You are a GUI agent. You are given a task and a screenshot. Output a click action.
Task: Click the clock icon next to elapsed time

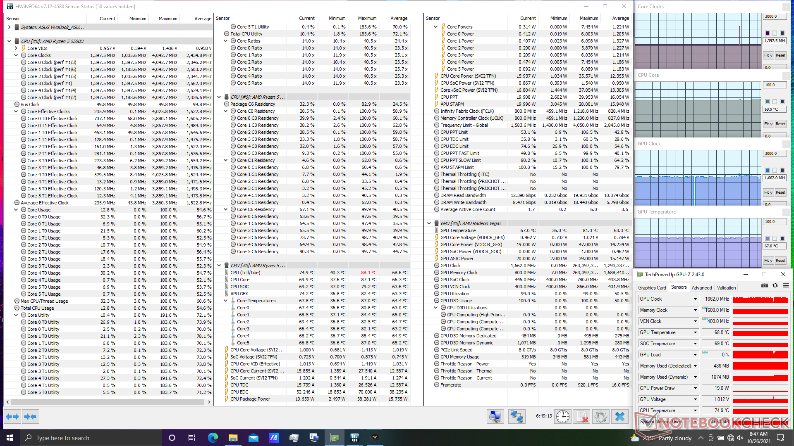563,417
